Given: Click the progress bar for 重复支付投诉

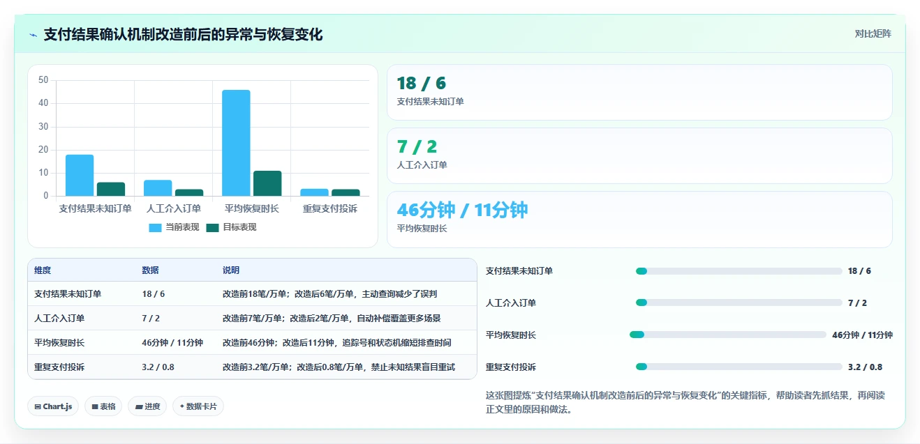Looking at the screenshot, I should point(739,367).
